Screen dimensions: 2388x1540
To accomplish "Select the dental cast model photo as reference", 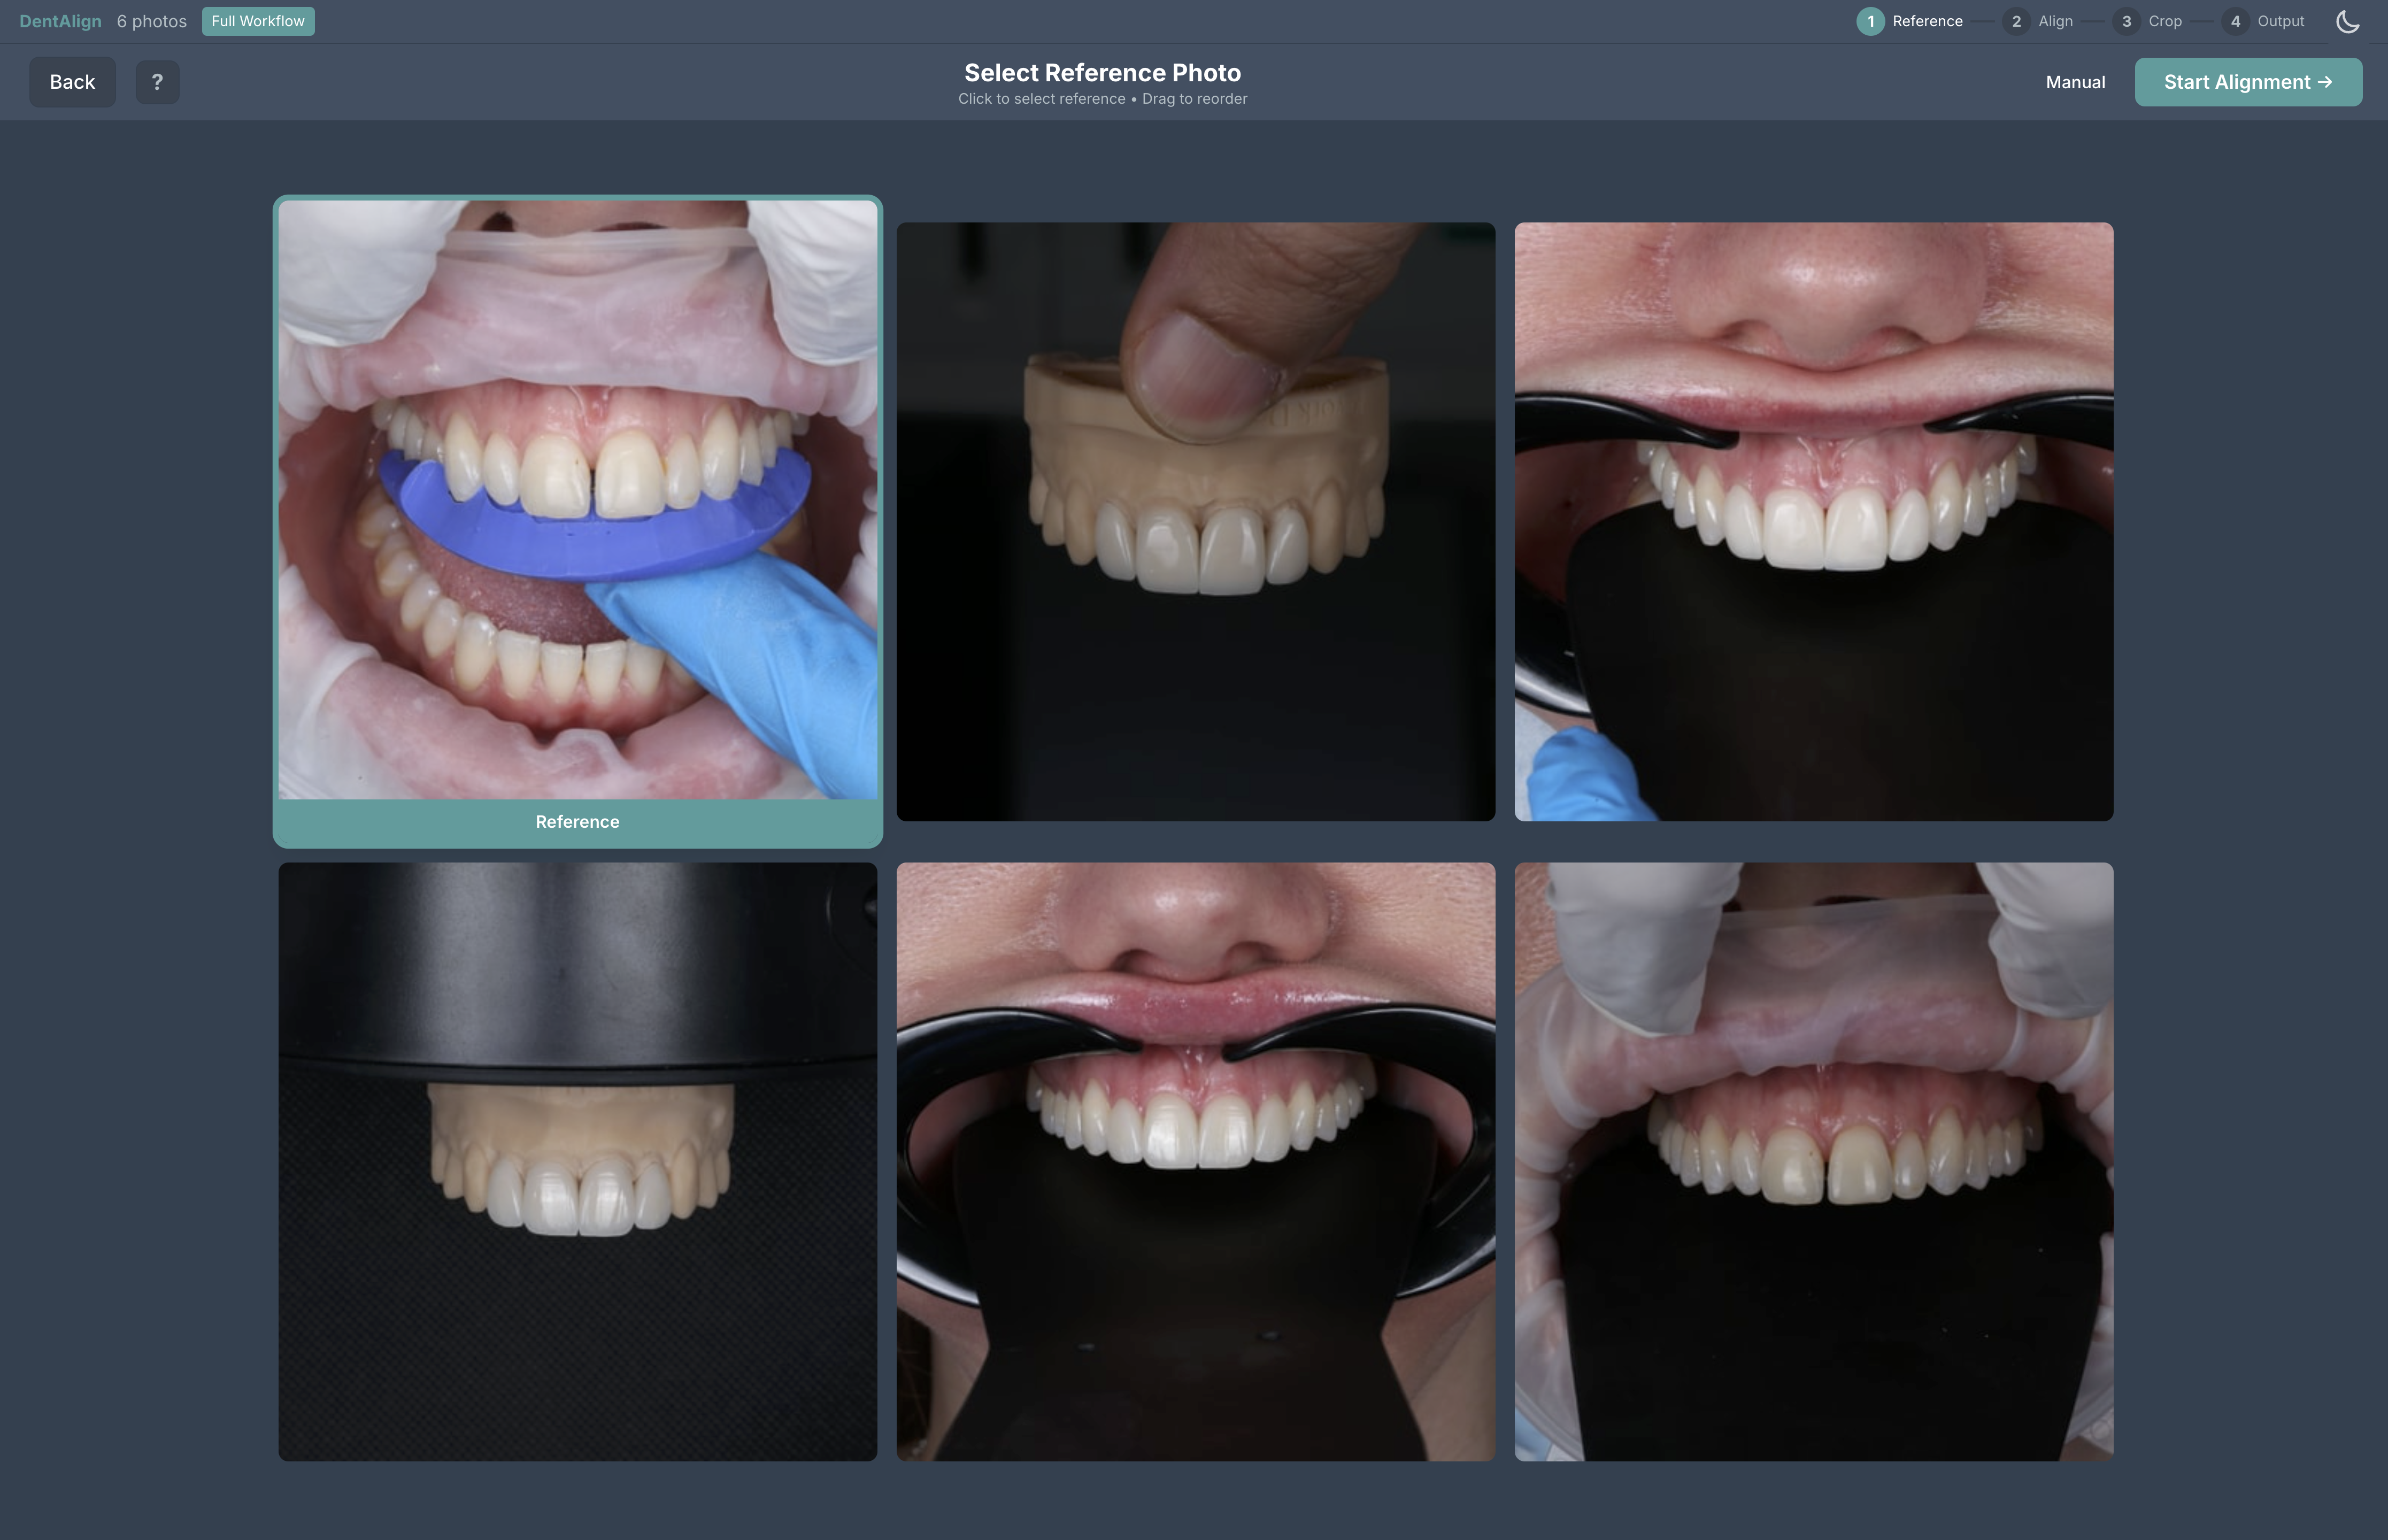I will tap(1196, 519).
